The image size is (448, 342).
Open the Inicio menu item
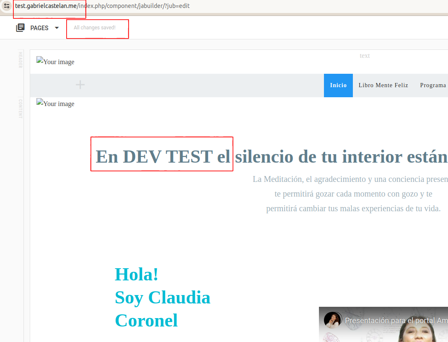338,85
